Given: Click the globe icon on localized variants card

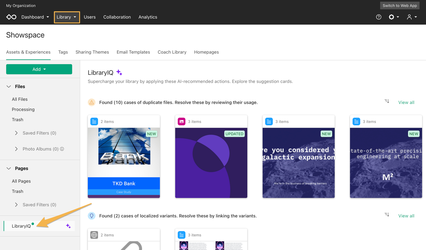Looking at the screenshot, I should pos(94,235).
